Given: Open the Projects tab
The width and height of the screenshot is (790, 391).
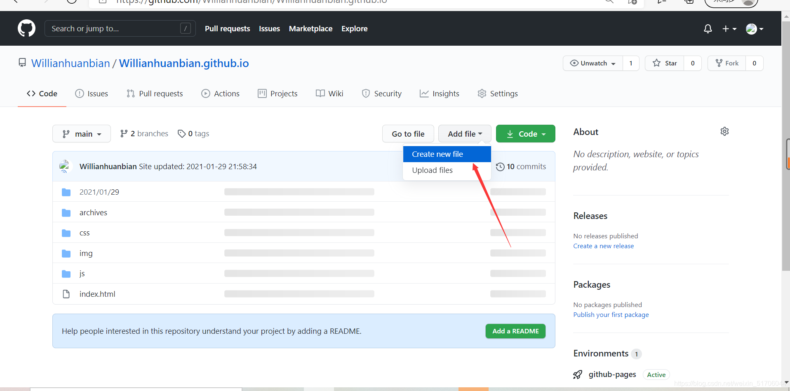Looking at the screenshot, I should pos(277,94).
